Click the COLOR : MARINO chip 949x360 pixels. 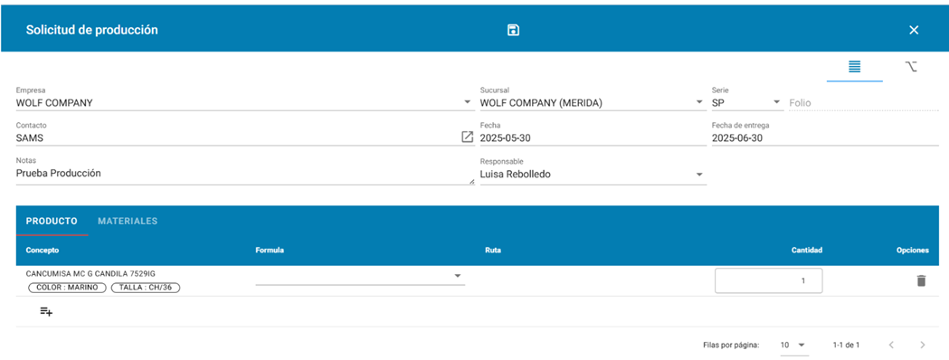[x=67, y=288]
